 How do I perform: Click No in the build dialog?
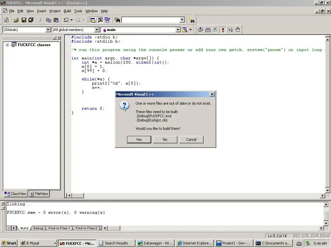pyautogui.click(x=165, y=139)
